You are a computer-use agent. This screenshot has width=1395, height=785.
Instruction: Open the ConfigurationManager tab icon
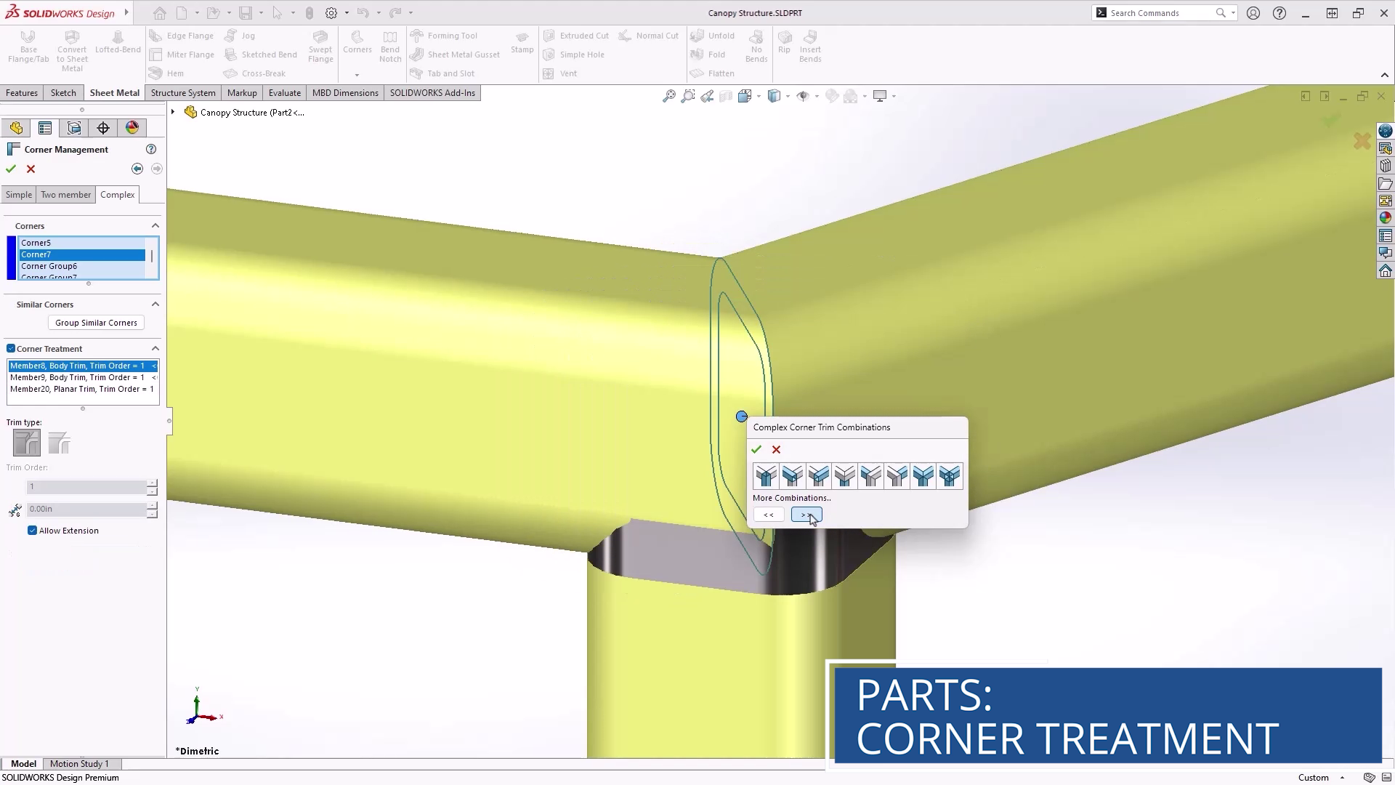tap(74, 128)
